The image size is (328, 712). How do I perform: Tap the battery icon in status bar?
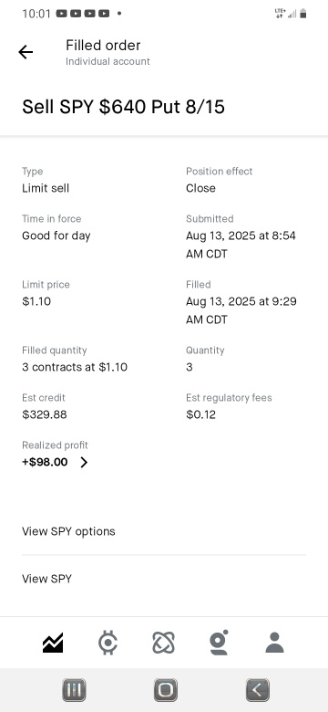click(303, 14)
